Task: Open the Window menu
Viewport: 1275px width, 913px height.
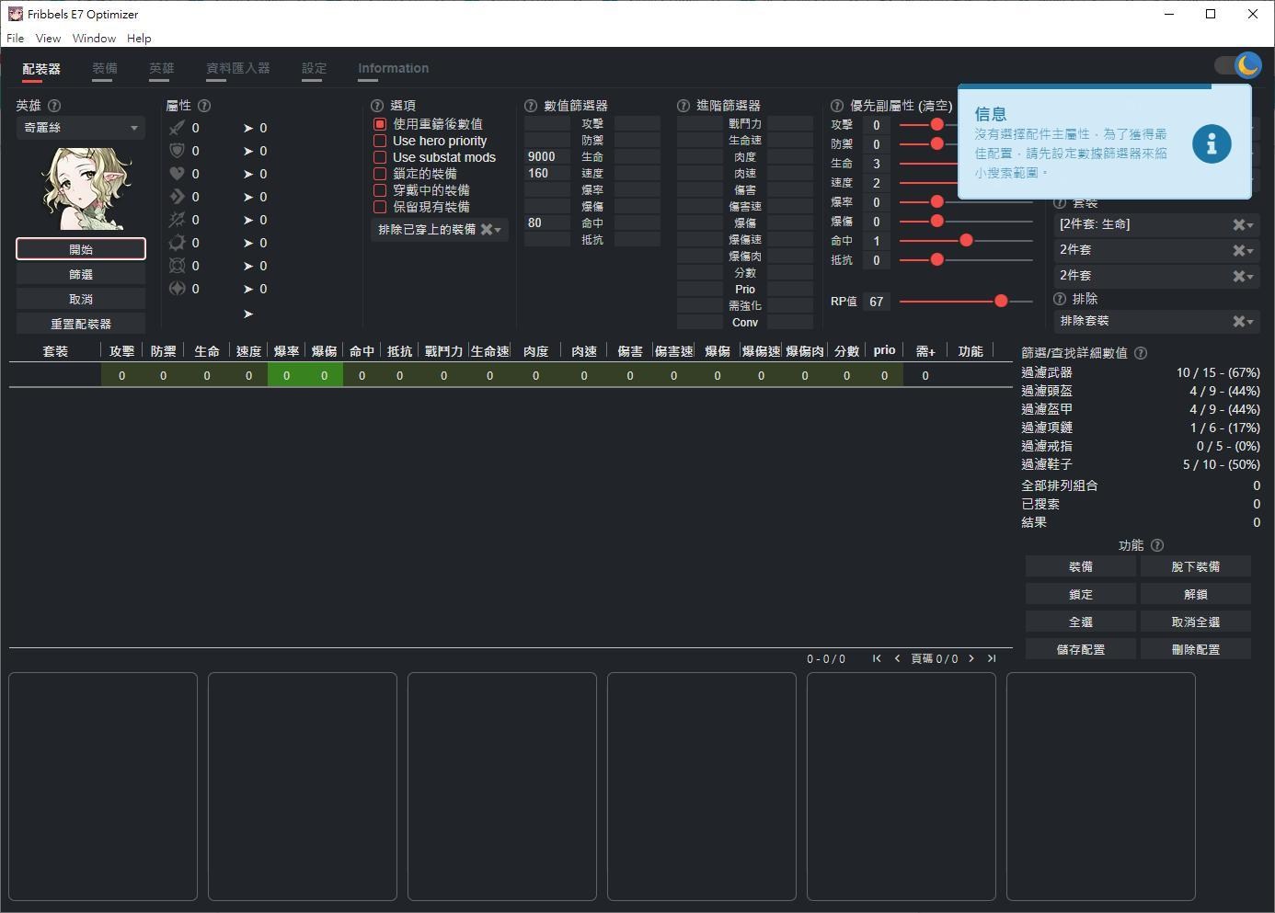Action: pos(94,39)
